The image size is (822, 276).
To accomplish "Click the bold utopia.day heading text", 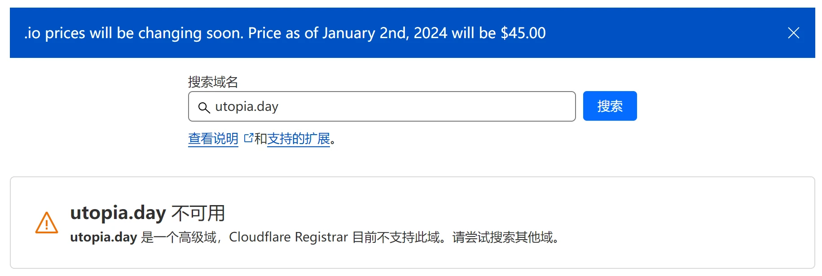I will 118,213.
